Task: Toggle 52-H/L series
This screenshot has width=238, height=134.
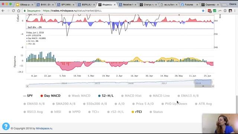Action: [x=106, y=96]
